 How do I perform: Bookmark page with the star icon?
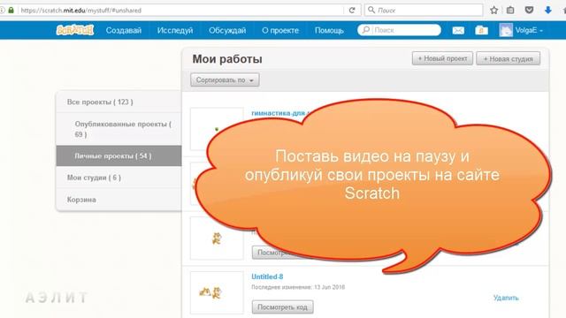(493, 10)
